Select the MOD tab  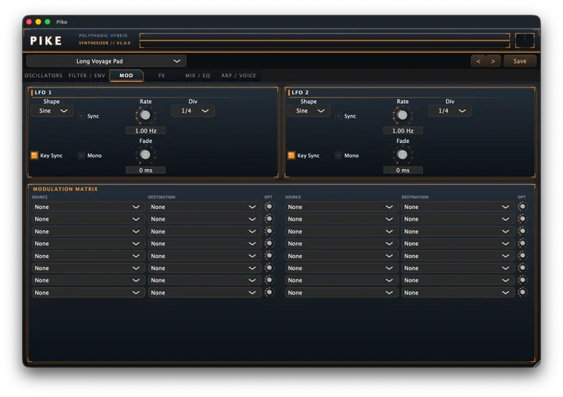126,75
